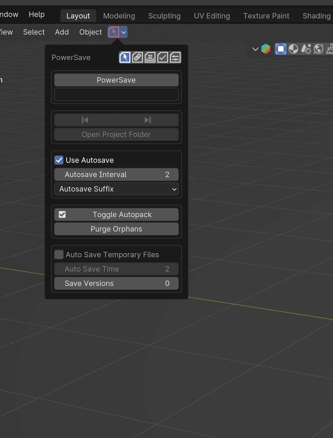Switch to the Layout workspace tab
The image size is (333, 438).
78,16
